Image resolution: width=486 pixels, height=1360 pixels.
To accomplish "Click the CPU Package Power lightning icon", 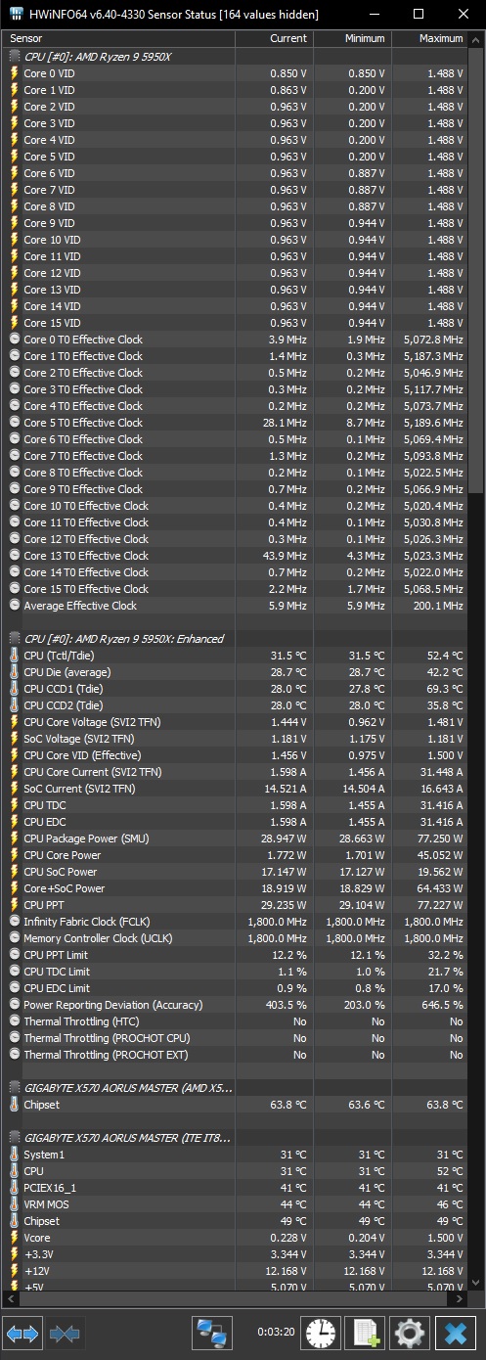I will [x=14, y=839].
